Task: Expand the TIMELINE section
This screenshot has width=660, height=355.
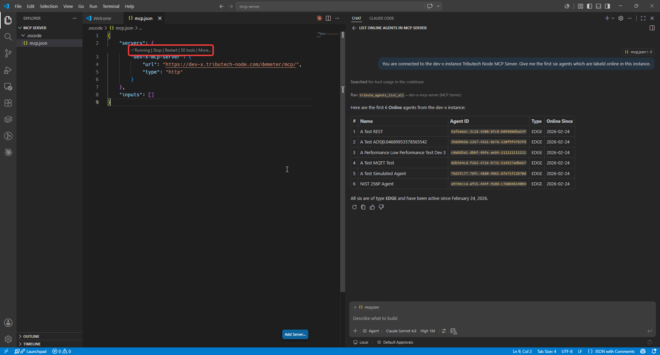Action: [49, 344]
